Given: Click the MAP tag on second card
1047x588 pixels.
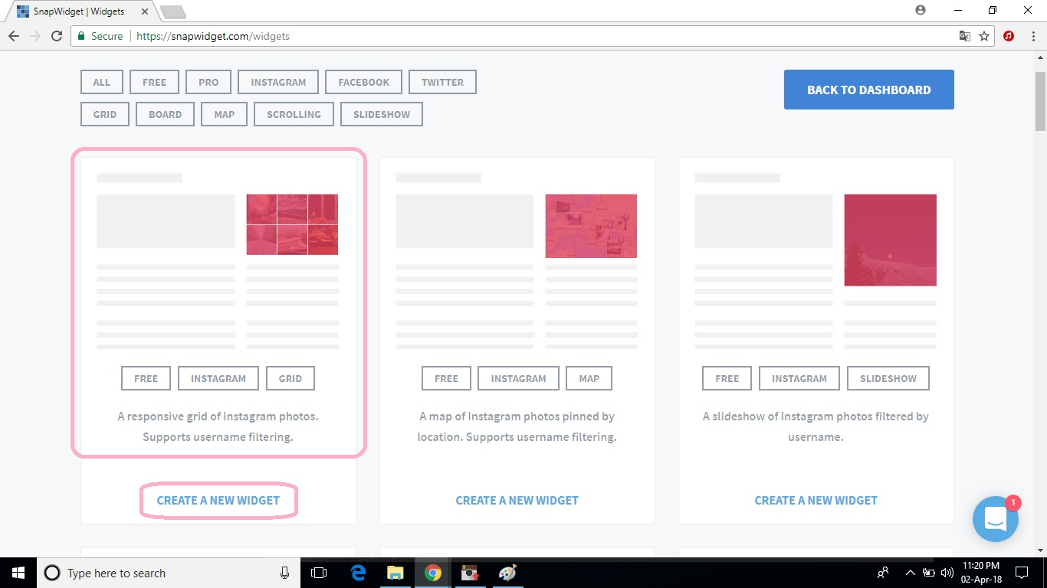Looking at the screenshot, I should [589, 378].
